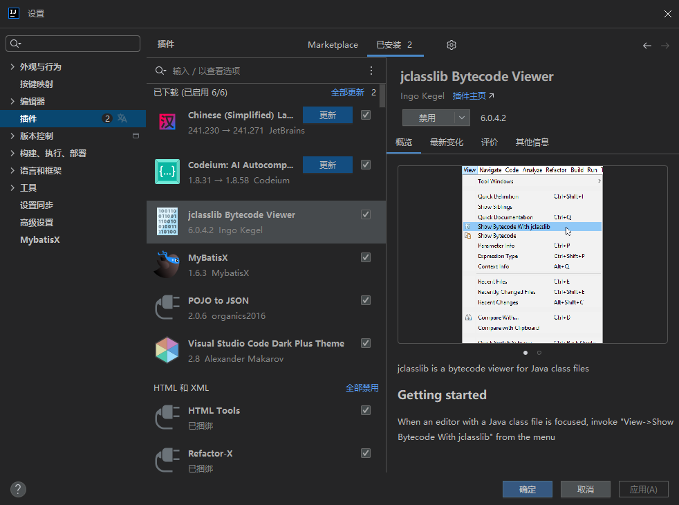Image resolution: width=679 pixels, height=505 pixels.
Task: Click the 应用(A) button
Action: pos(644,489)
